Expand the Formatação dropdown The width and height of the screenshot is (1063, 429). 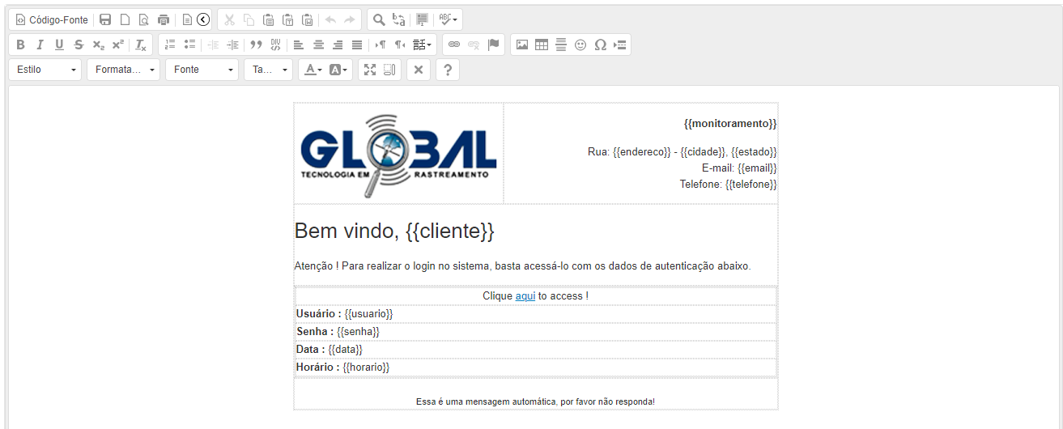click(123, 70)
